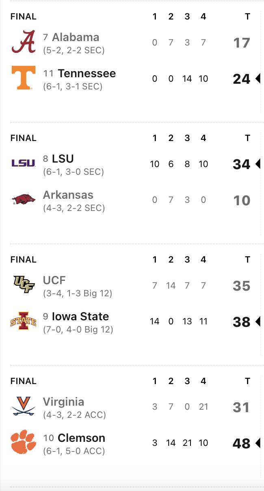
Task: Click Iowa State's final score 38
Action: pos(241,322)
